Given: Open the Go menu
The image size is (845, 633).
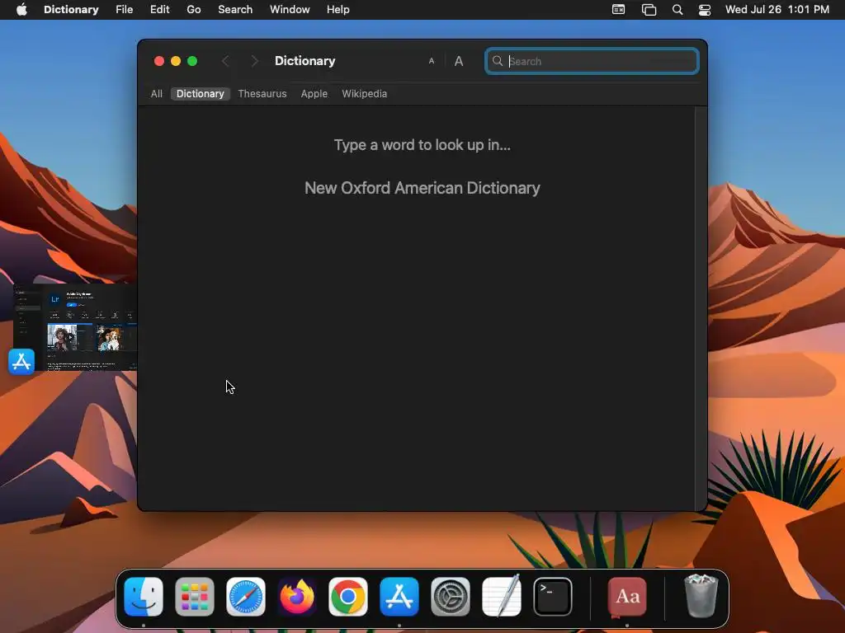Looking at the screenshot, I should coord(193,10).
